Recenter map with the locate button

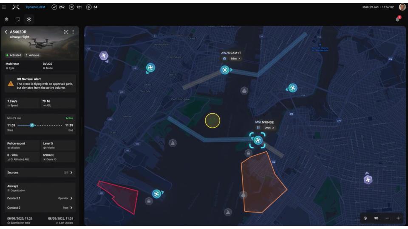tap(365, 218)
